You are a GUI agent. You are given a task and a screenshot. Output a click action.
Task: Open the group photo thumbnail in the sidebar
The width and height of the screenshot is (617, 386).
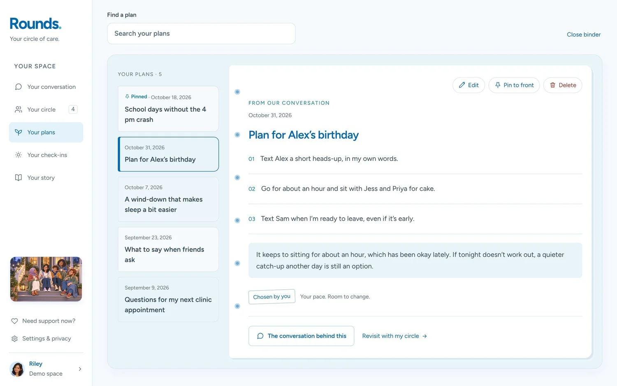coord(46,279)
